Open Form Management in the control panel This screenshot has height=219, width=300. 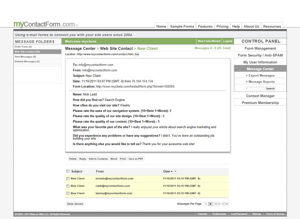point(260,48)
